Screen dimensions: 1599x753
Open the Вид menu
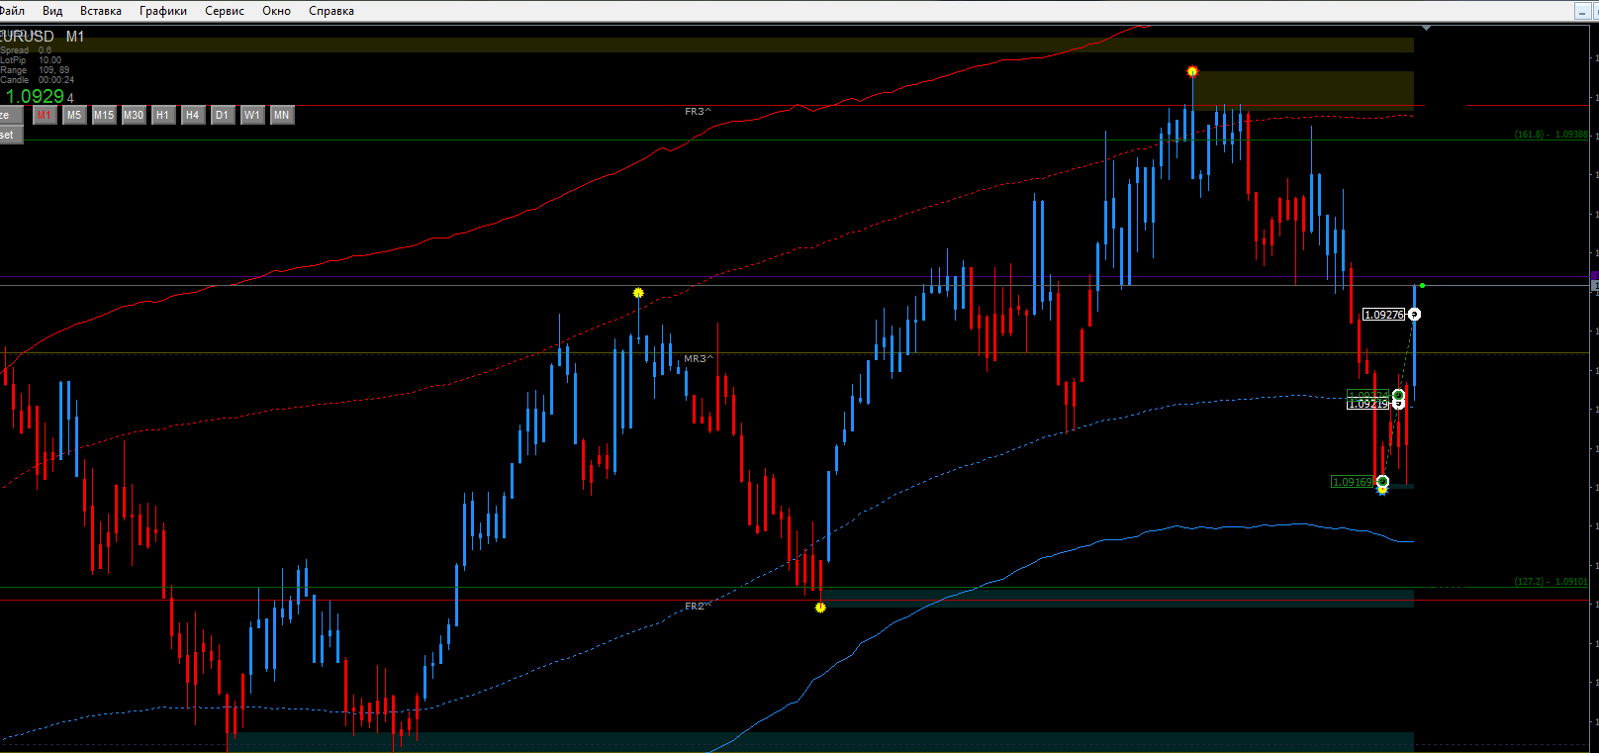[x=52, y=11]
